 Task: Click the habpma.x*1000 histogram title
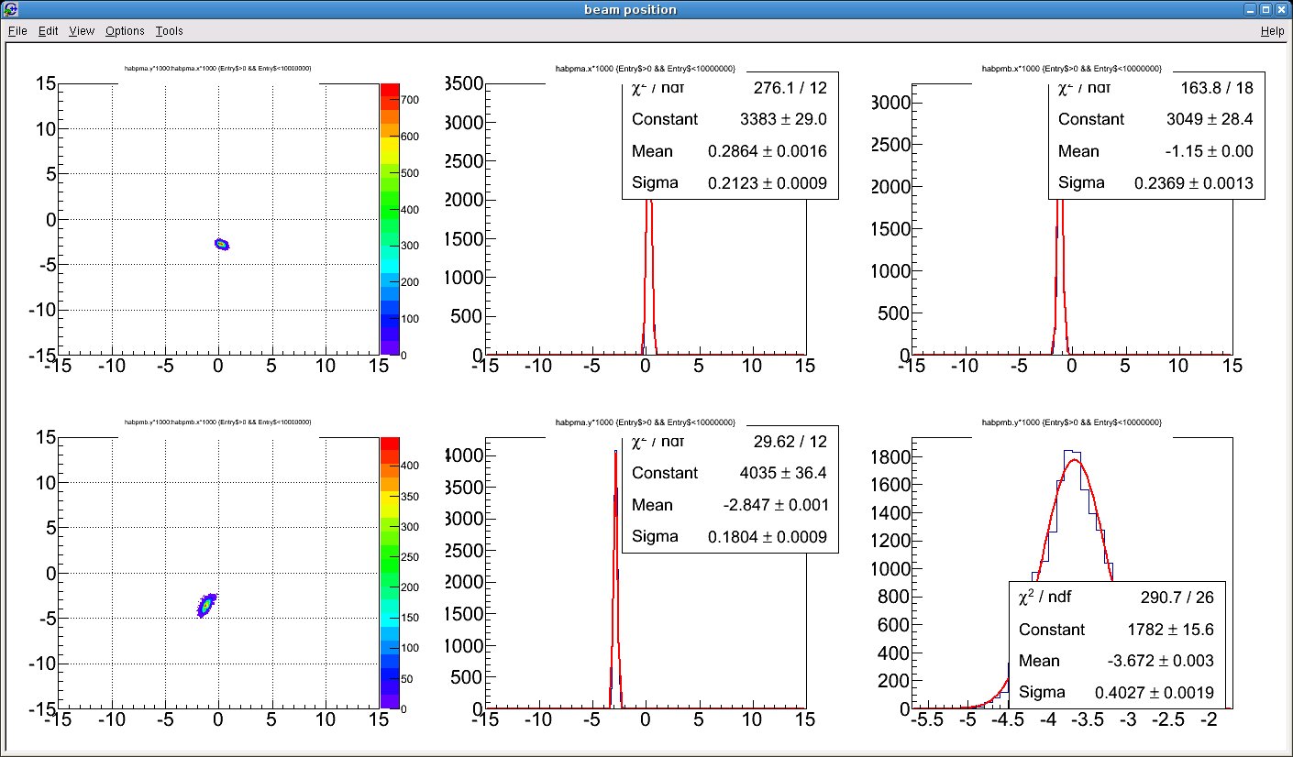coord(646,69)
